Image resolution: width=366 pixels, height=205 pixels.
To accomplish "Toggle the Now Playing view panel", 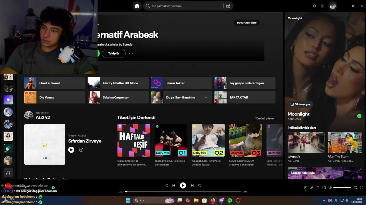I will click(x=306, y=188).
